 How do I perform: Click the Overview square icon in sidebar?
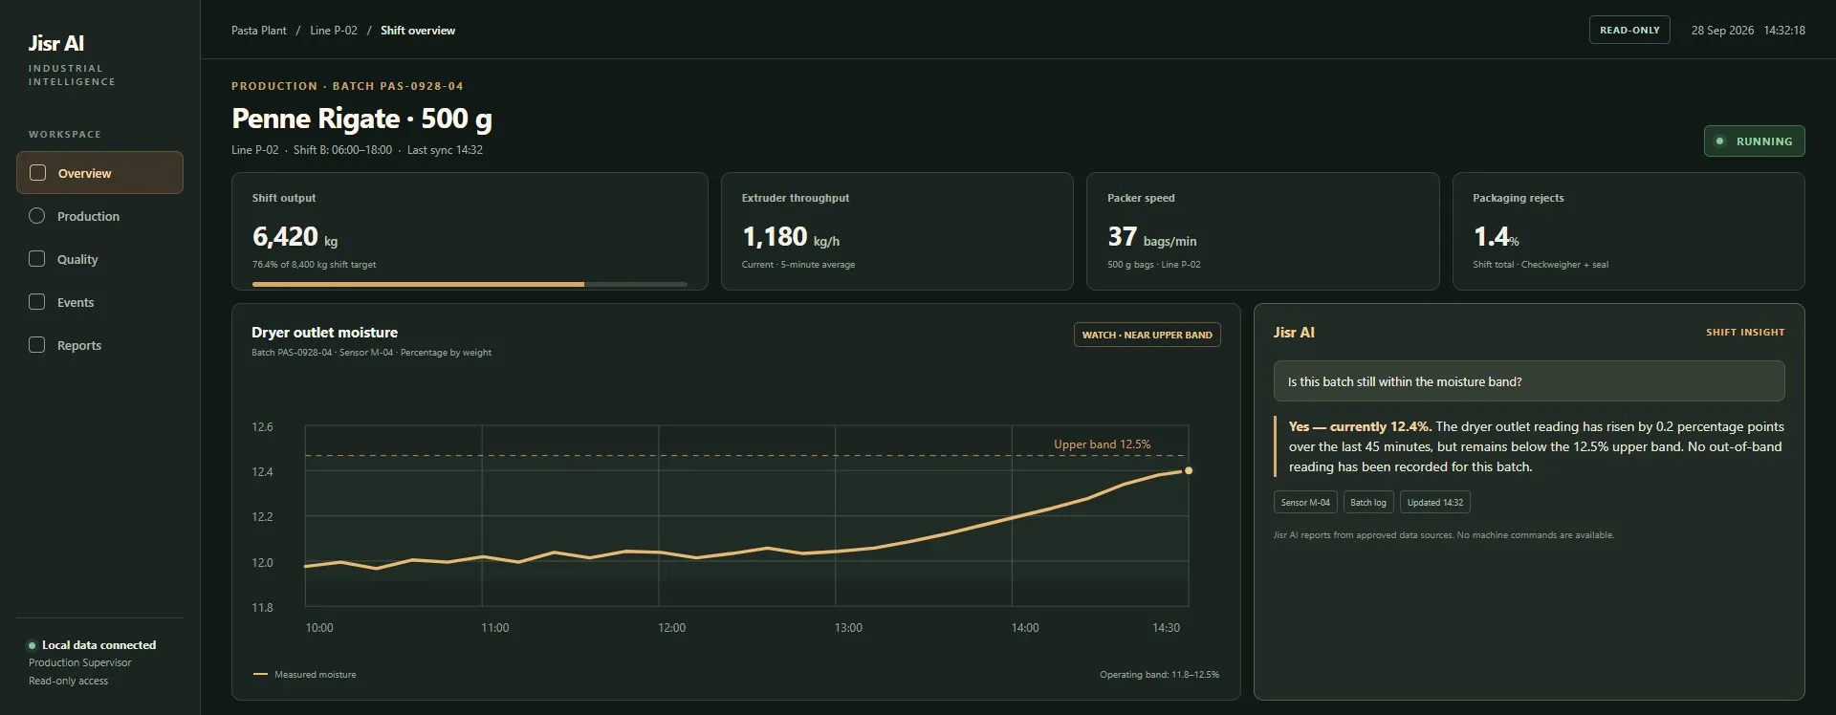37,173
